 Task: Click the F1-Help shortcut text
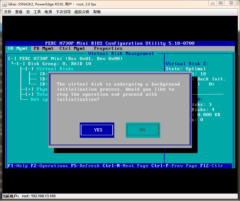(x=18, y=166)
